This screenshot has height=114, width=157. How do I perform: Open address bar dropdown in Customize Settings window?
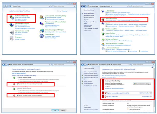click(x=49, y=65)
